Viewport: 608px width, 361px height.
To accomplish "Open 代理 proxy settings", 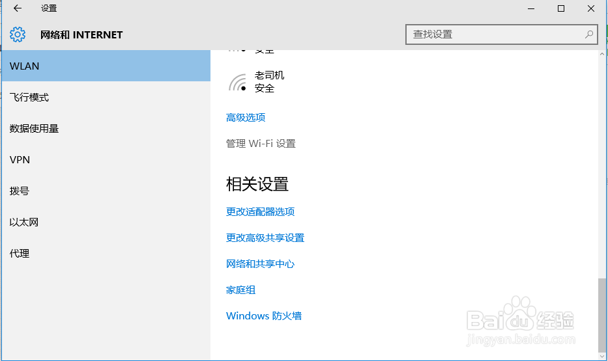I will [106, 254].
